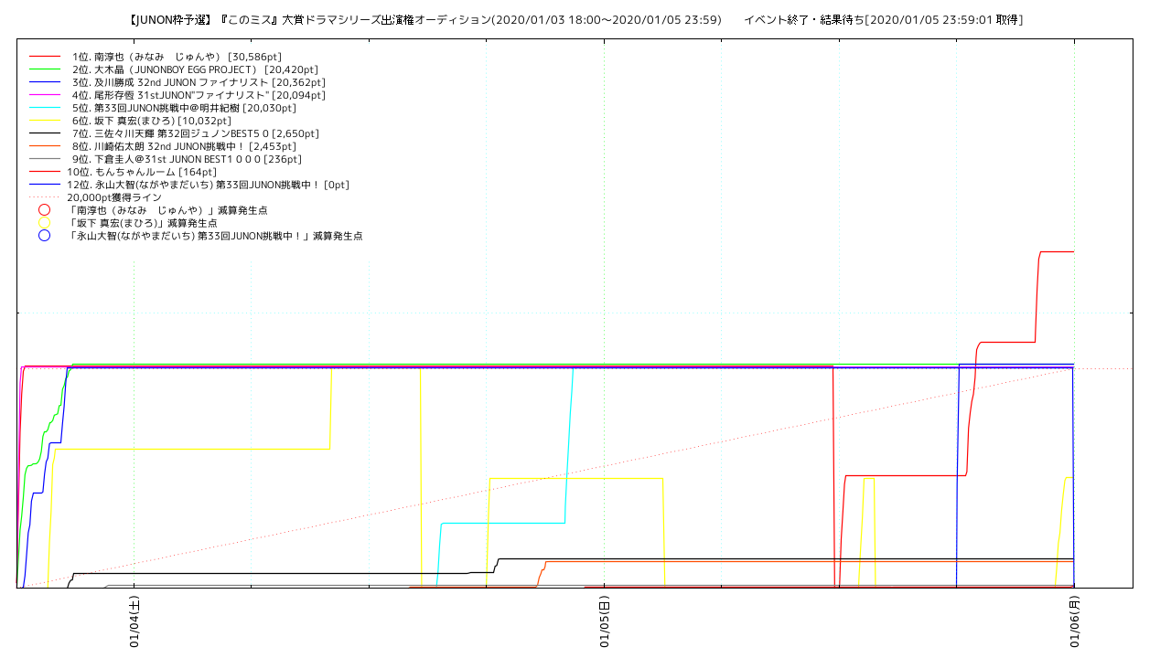
Task: Click the cyan line sample beside the 5位 entry
Action: pos(44,108)
